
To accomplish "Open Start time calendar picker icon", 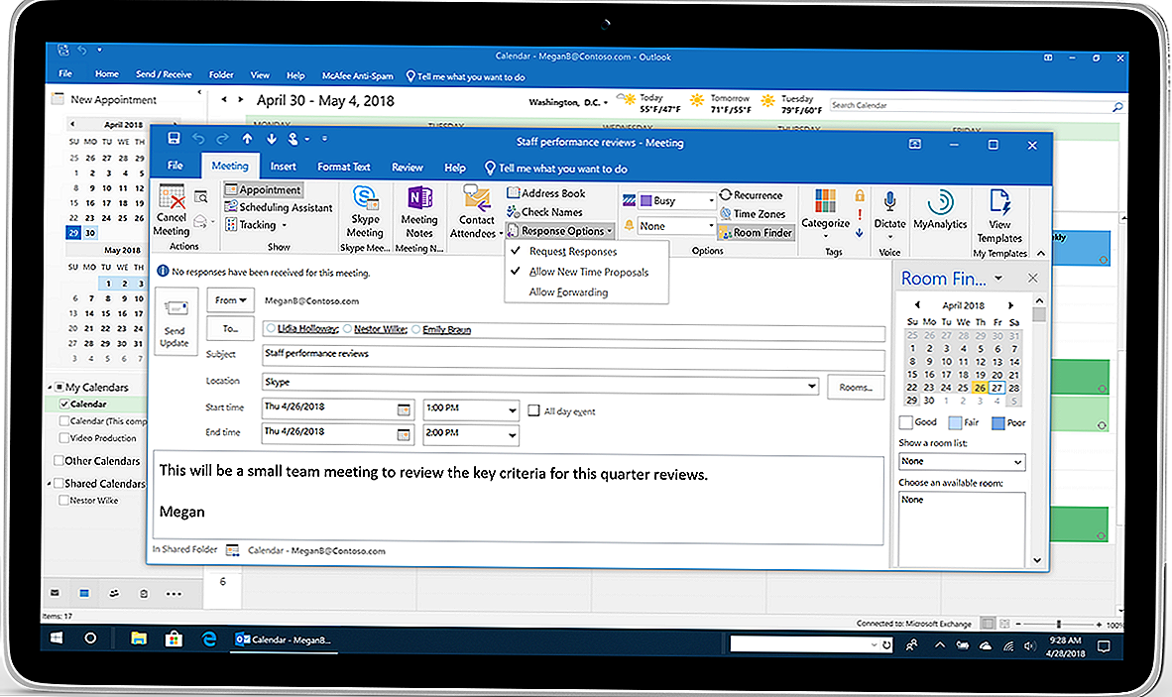I will pyautogui.click(x=404, y=409).
